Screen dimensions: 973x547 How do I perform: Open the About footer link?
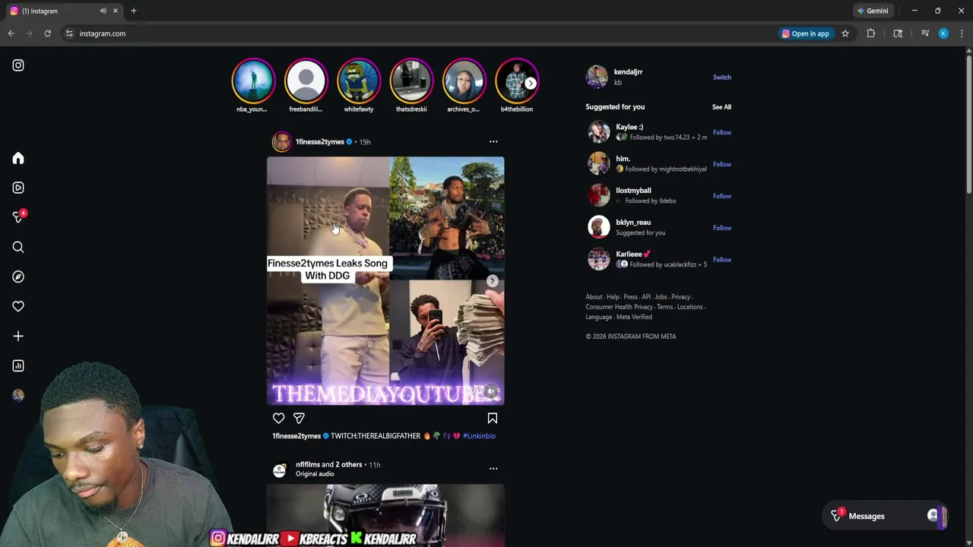click(x=594, y=297)
